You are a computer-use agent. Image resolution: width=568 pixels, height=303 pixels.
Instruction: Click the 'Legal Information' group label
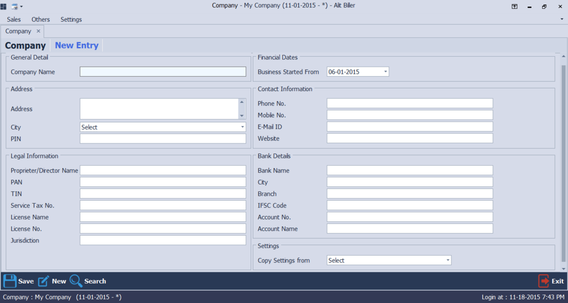coord(34,156)
